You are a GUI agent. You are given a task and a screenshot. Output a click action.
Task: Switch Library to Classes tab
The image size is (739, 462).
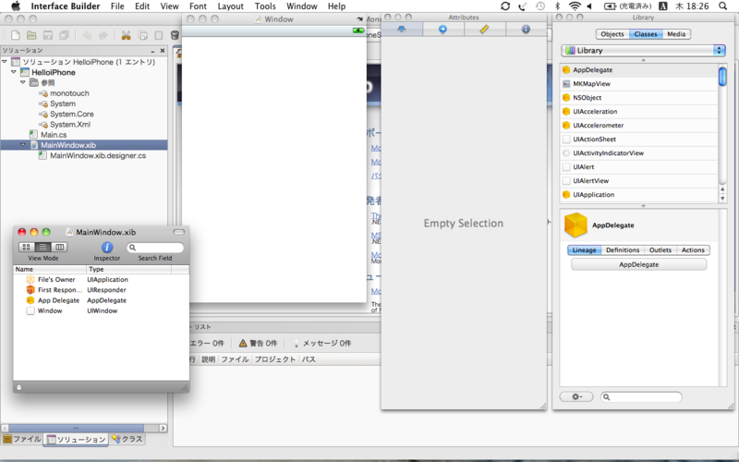(646, 34)
